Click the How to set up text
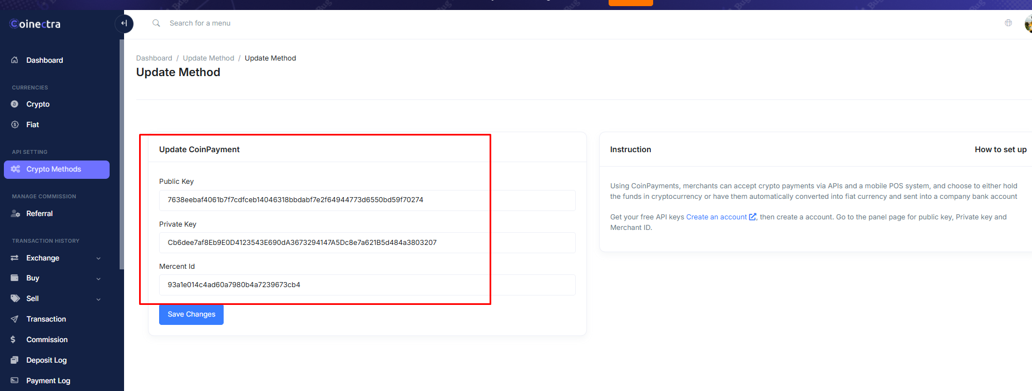This screenshot has height=391, width=1032. pyautogui.click(x=1000, y=149)
